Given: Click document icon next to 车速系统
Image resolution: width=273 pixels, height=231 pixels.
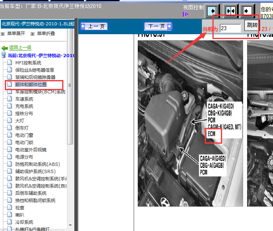Looking at the screenshot, I should tap(10, 99).
